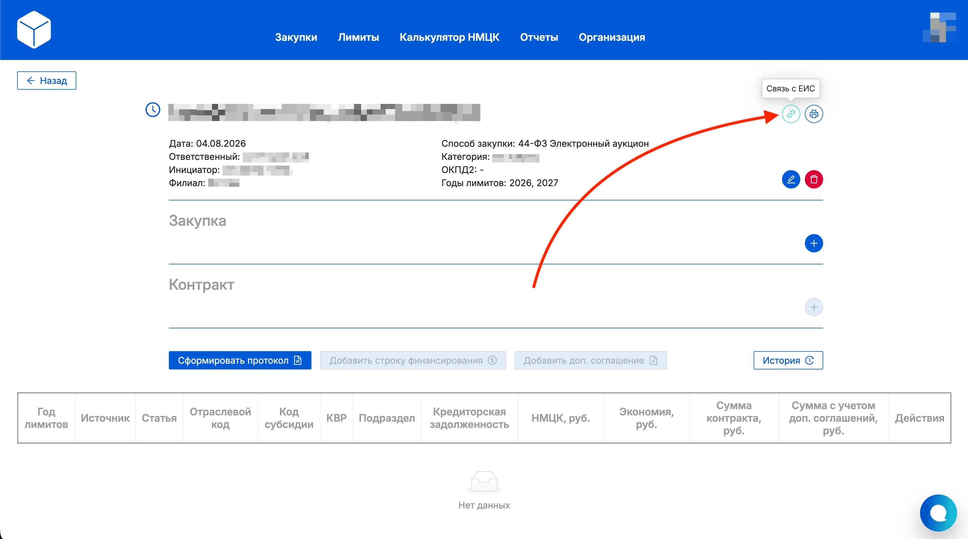968x539 pixels.
Task: Open the EIS link (chain) icon
Action: (x=791, y=114)
